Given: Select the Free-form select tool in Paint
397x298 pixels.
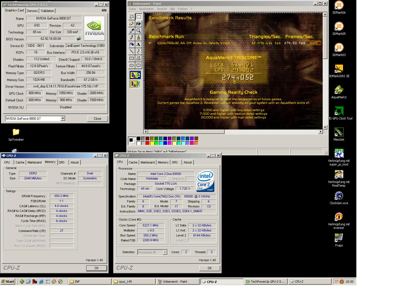Looking at the screenshot, I should coord(132,17).
